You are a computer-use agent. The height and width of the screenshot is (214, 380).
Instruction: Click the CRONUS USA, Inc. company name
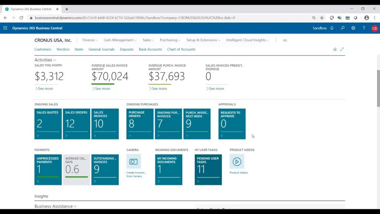[x=53, y=40]
